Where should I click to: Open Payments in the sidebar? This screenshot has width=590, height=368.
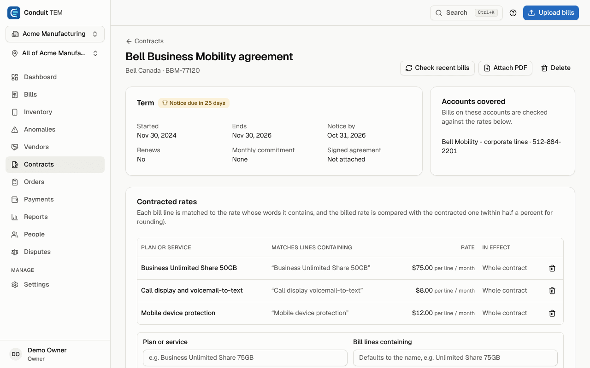tap(55, 200)
